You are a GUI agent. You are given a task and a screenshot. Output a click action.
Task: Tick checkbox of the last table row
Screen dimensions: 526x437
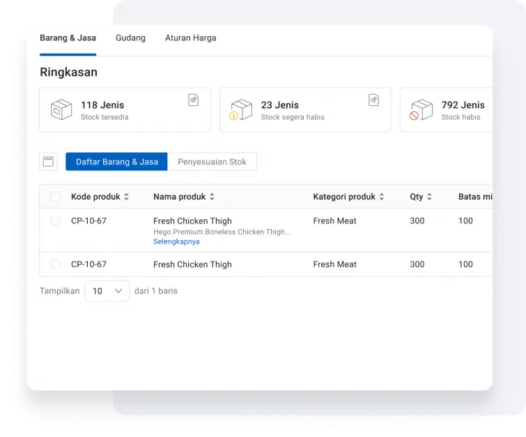click(x=55, y=264)
